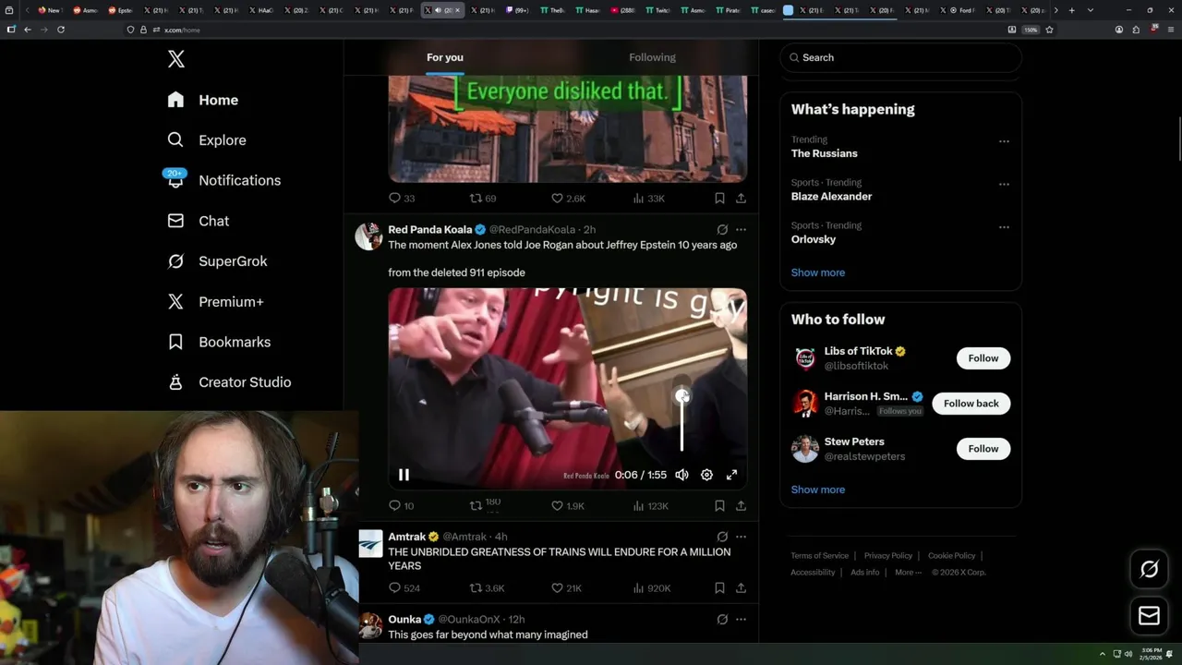
Task: Click the Search input field
Action: pyautogui.click(x=900, y=57)
